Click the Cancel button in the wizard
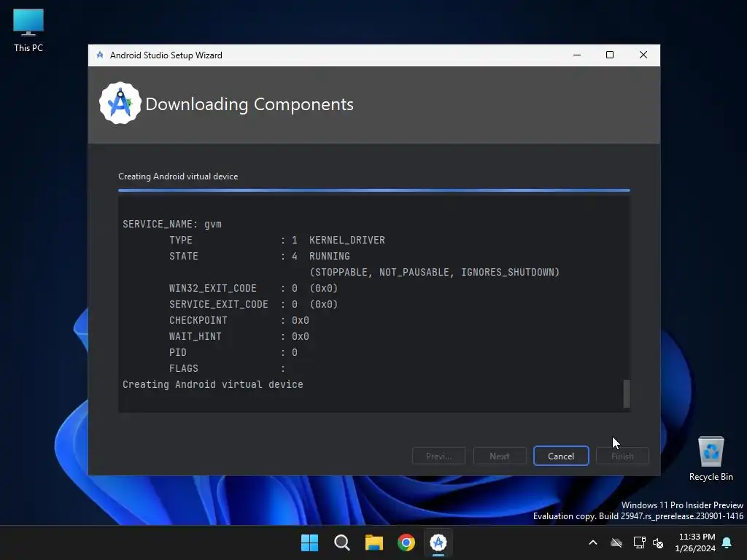 (561, 456)
